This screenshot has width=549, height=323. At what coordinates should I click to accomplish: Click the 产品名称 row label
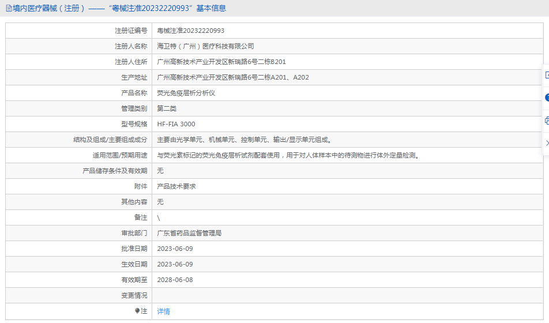tap(134, 93)
